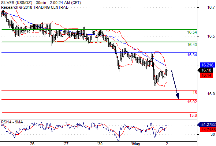Click the RSI 30 level axis label
The width and height of the screenshot is (216, 146).
213,134
